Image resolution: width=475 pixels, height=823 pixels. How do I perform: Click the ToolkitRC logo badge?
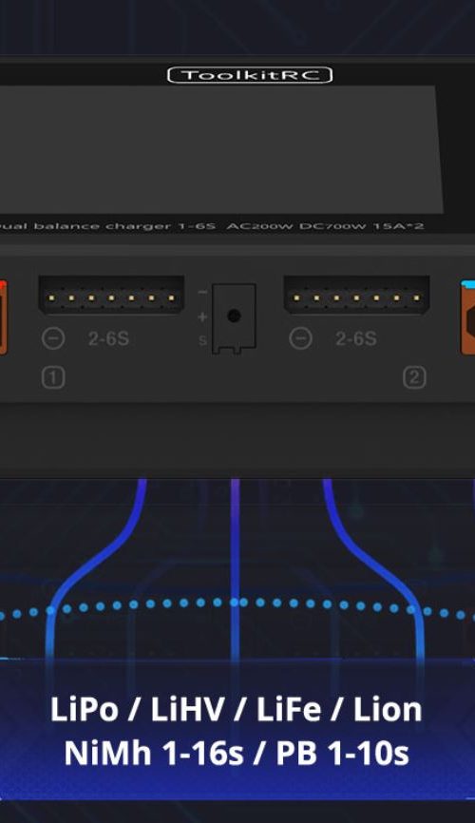pyautogui.click(x=250, y=75)
